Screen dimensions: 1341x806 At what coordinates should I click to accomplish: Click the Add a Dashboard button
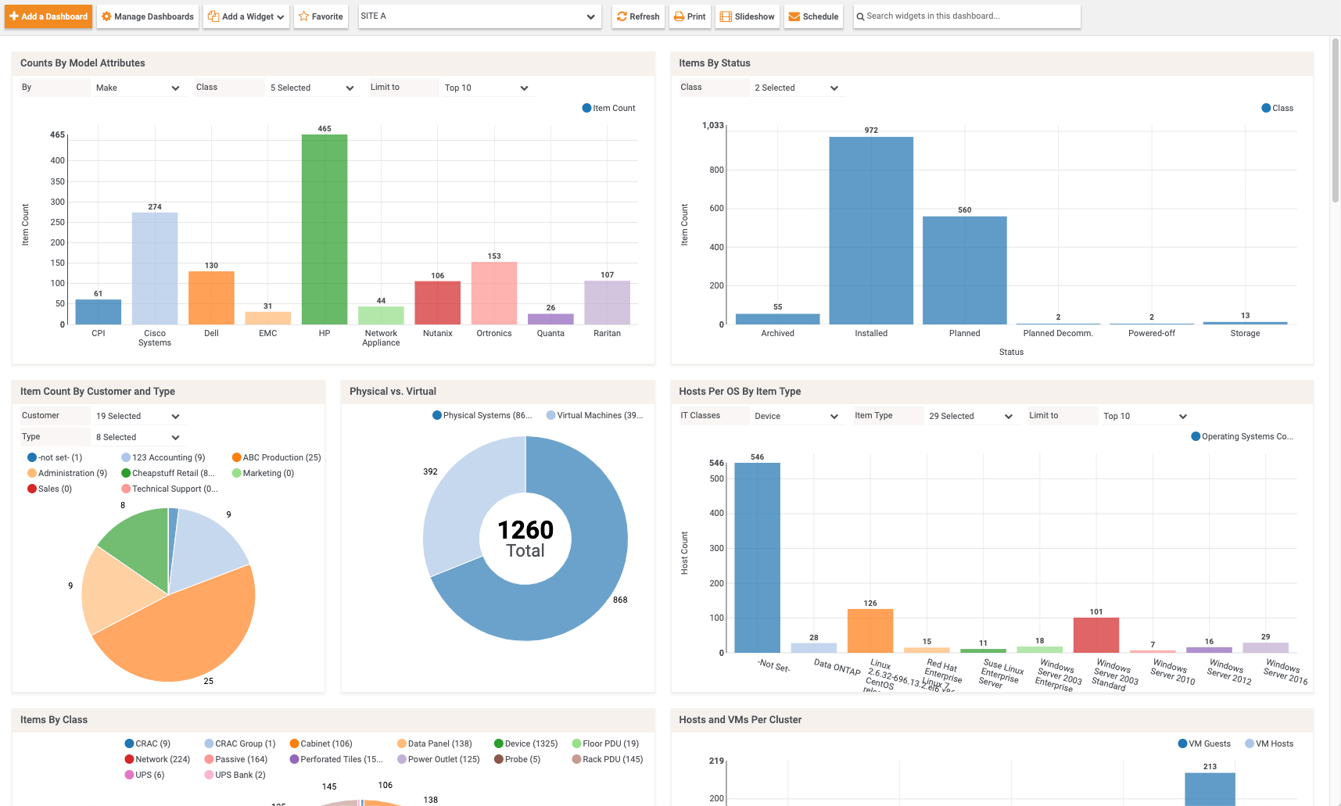point(48,16)
